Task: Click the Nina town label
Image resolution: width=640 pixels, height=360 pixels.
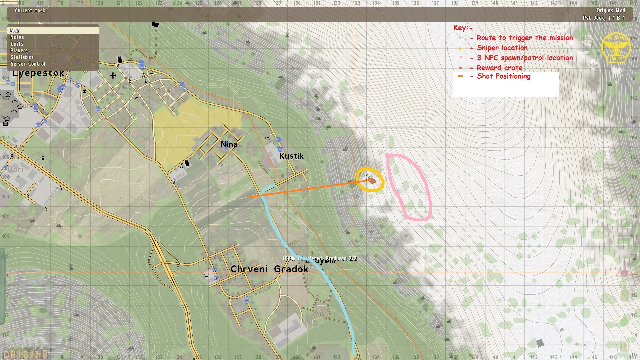Action: click(x=229, y=144)
